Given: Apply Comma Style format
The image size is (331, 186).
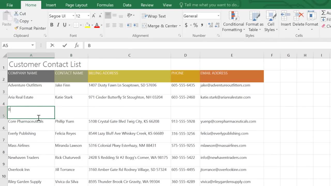Looking at the screenshot, I should 202,25.
